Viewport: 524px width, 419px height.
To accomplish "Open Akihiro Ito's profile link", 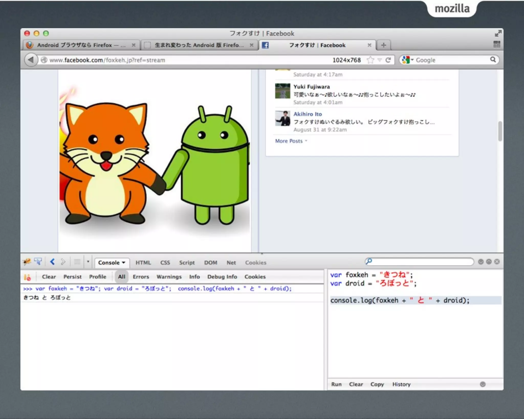I will tap(307, 114).
